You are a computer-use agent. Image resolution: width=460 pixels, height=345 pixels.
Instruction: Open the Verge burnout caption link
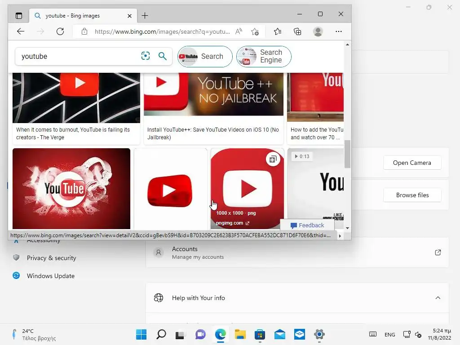(x=73, y=133)
